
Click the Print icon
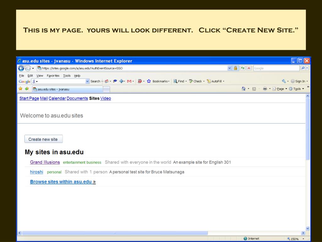tap(265, 89)
